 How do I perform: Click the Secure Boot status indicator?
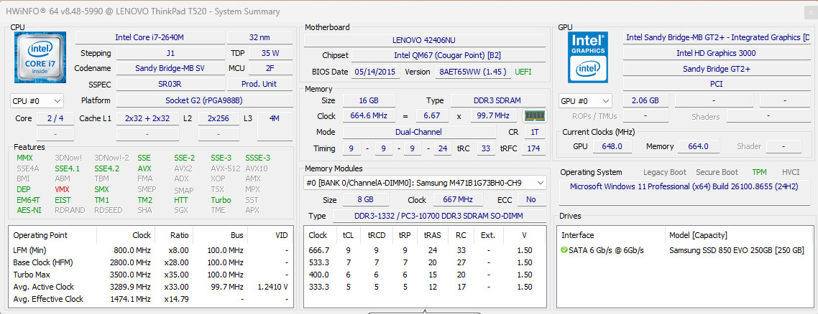point(717,172)
